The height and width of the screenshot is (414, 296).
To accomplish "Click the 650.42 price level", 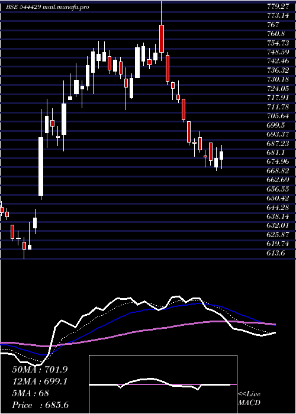I will 278,198.
